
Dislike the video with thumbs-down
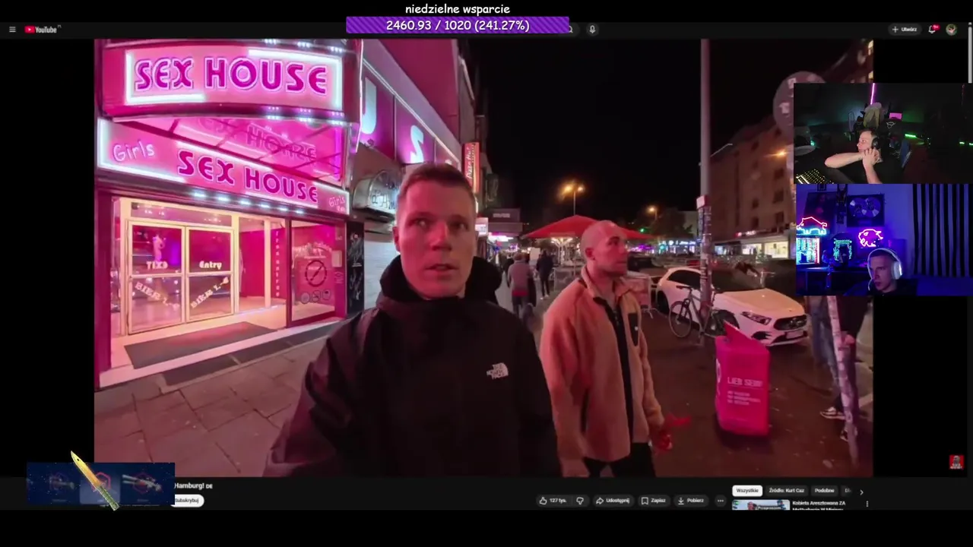click(x=580, y=501)
